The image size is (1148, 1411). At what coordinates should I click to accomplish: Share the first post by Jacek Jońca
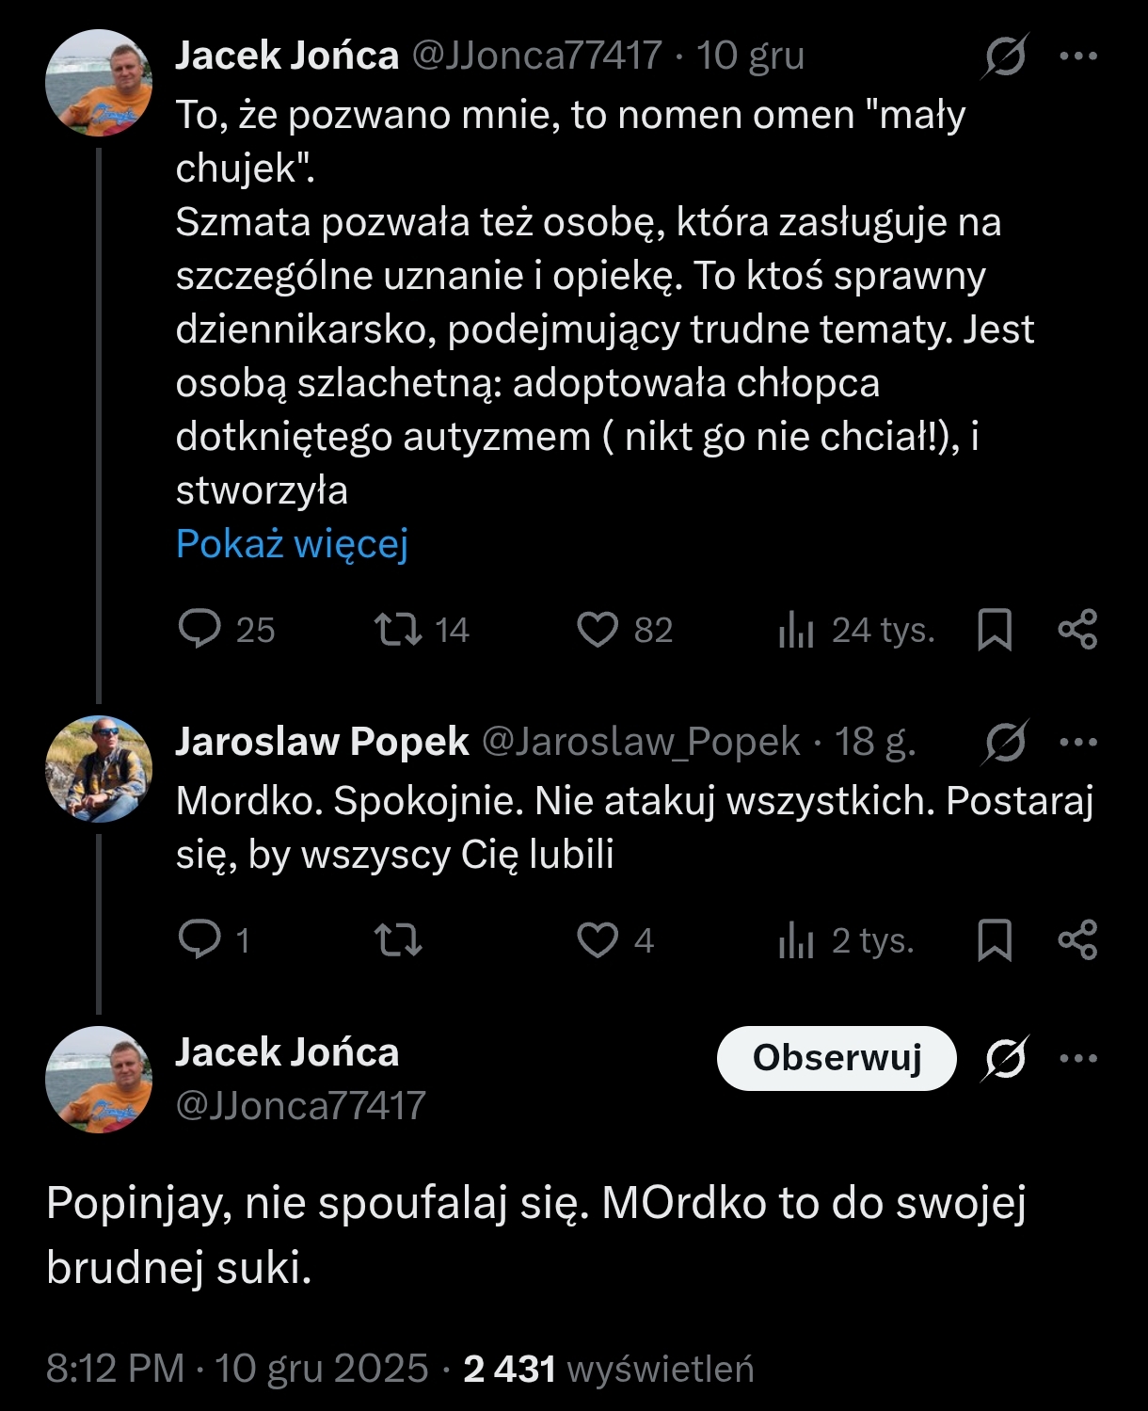point(1077,630)
